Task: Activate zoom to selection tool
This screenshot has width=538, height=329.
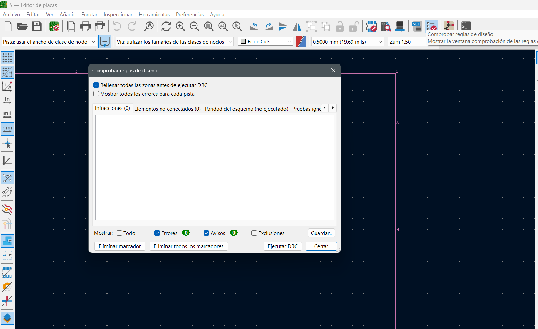Action: point(237,26)
